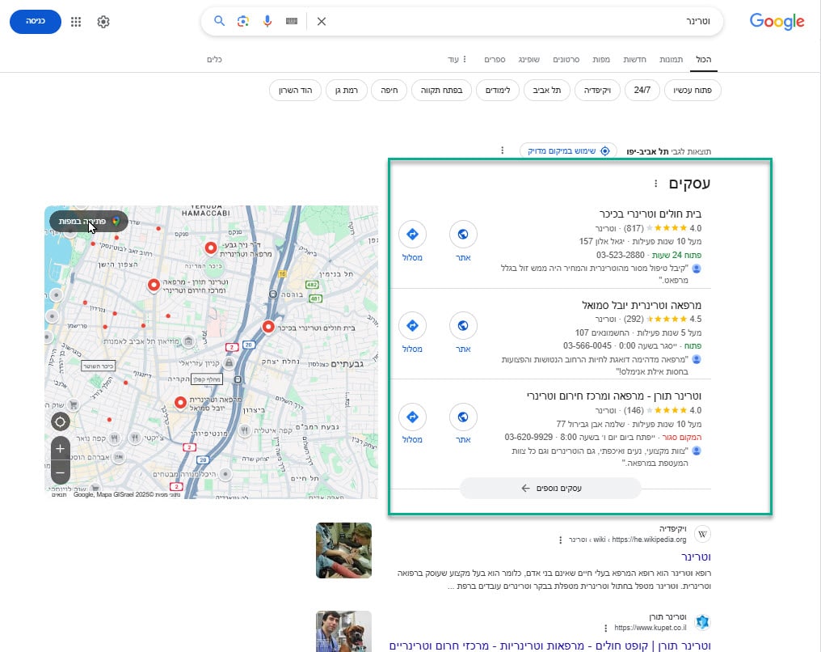Click the blue כניסה sign-in button
This screenshot has height=652, width=821.
(x=36, y=21)
